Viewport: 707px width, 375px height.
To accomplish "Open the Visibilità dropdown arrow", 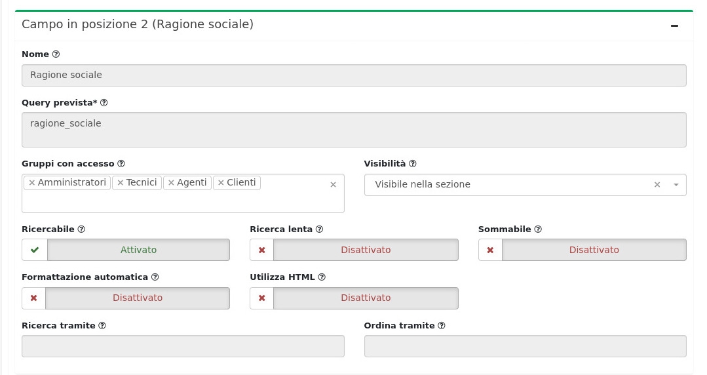I will [676, 185].
